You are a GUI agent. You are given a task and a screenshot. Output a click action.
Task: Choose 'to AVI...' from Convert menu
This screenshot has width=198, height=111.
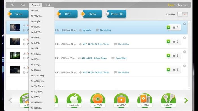42,10
